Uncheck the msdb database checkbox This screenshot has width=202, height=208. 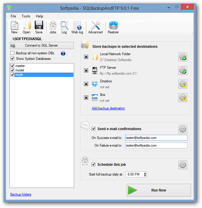[x=12, y=75]
